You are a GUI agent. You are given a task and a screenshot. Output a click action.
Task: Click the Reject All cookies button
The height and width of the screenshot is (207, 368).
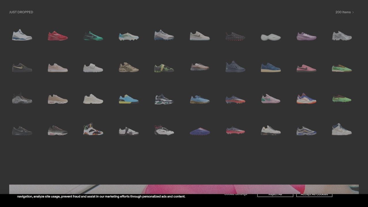(x=275, y=194)
